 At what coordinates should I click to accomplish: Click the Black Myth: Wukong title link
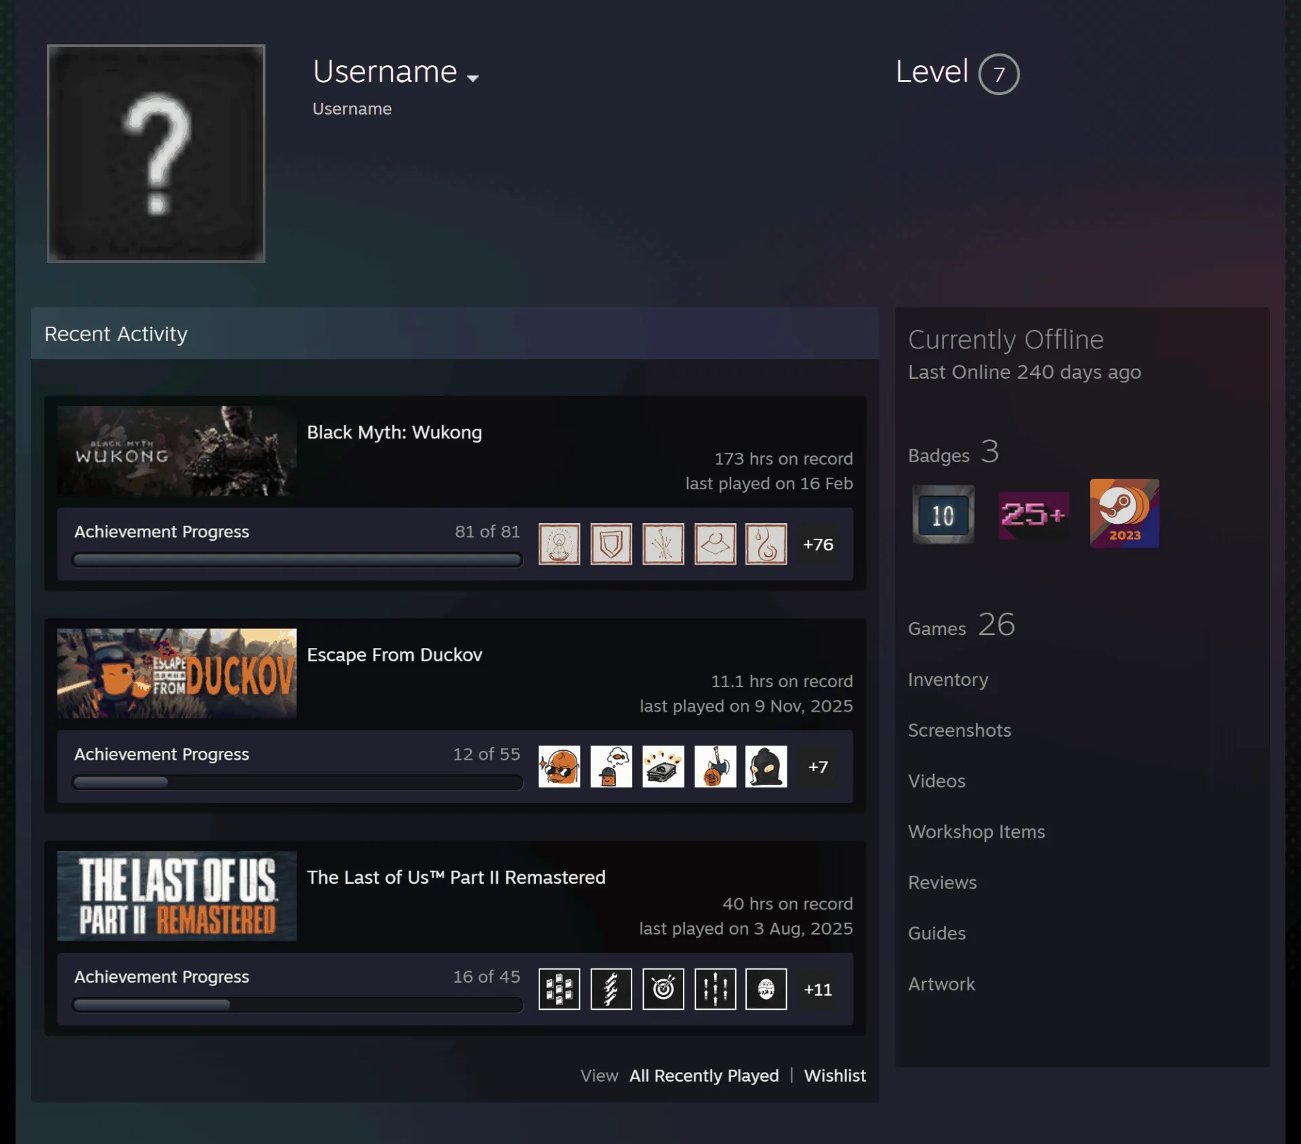point(394,432)
